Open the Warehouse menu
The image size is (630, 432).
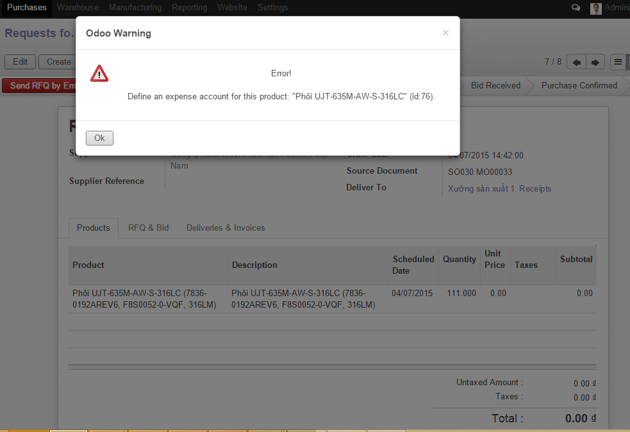[78, 8]
